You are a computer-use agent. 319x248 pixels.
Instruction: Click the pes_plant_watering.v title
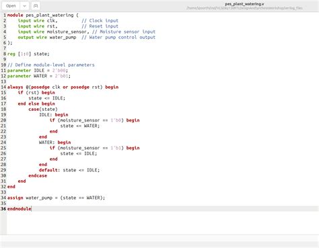point(244,4)
